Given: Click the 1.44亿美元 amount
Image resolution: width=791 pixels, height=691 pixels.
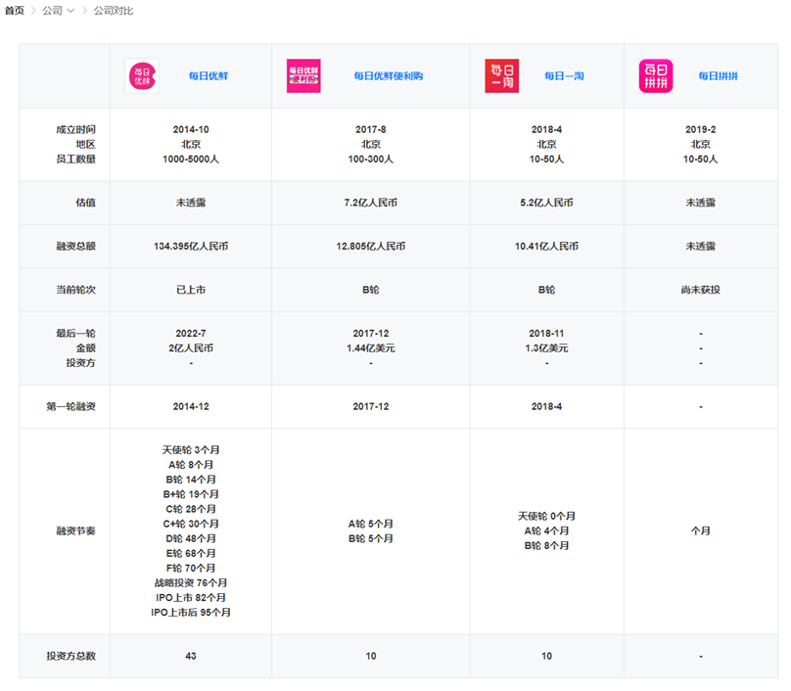Looking at the screenshot, I should coord(371,348).
